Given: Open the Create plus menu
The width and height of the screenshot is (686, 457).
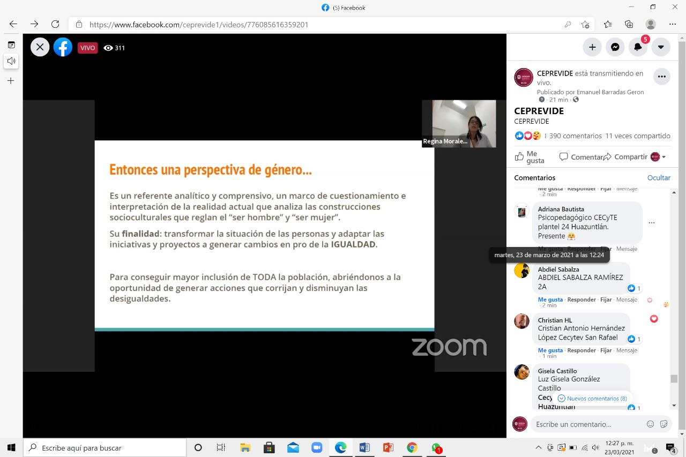Looking at the screenshot, I should [592, 47].
